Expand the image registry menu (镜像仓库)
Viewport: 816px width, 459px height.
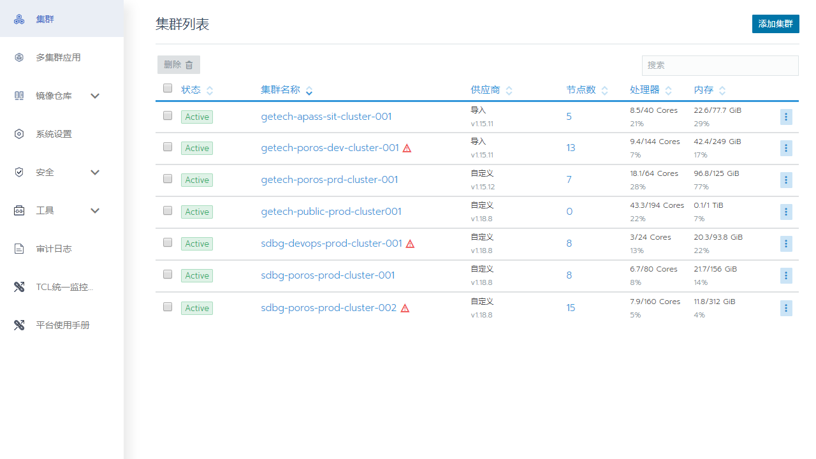click(x=95, y=96)
